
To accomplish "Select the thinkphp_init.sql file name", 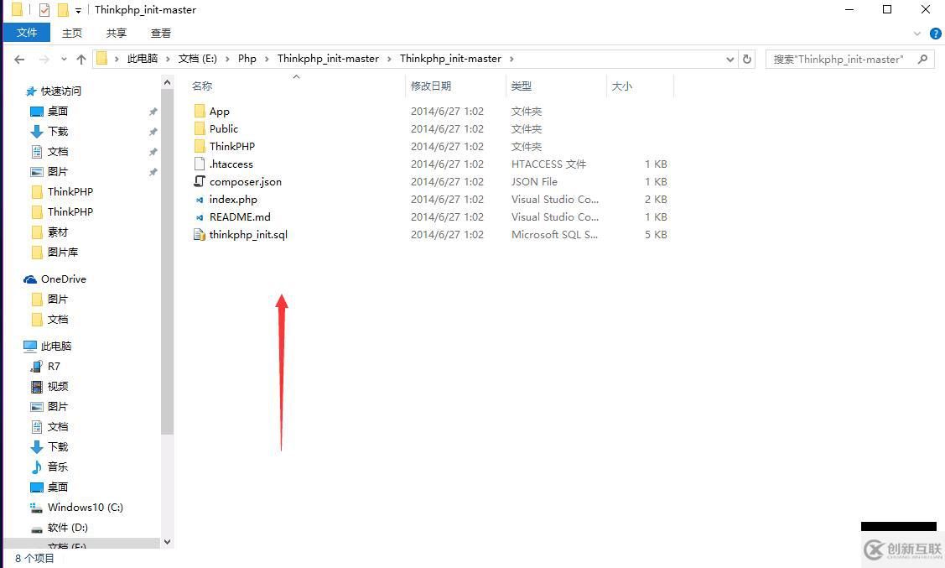I will [x=248, y=235].
